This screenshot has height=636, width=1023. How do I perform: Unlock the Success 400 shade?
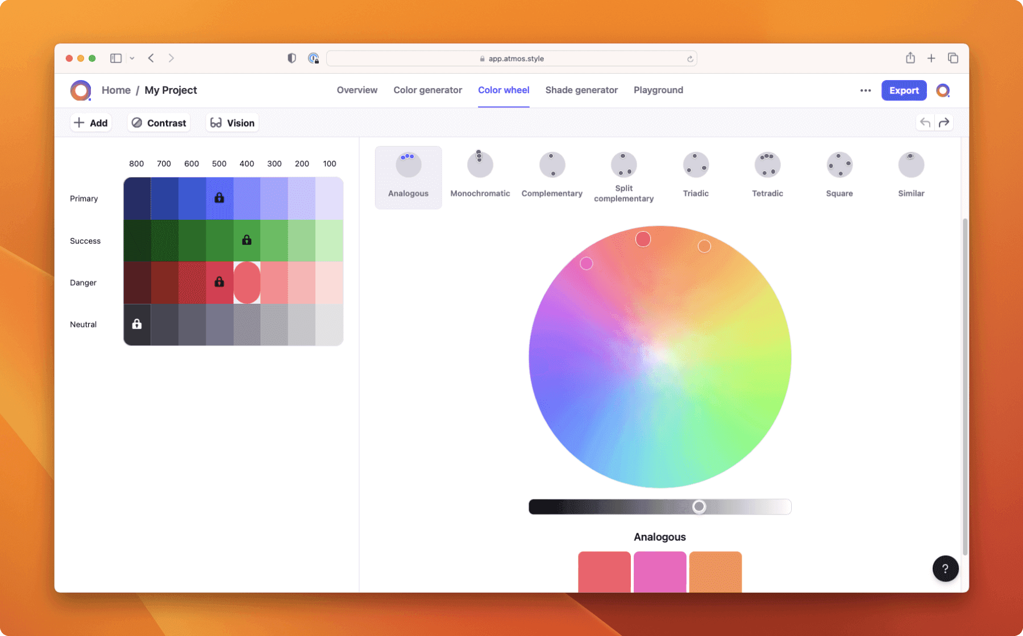click(x=246, y=240)
